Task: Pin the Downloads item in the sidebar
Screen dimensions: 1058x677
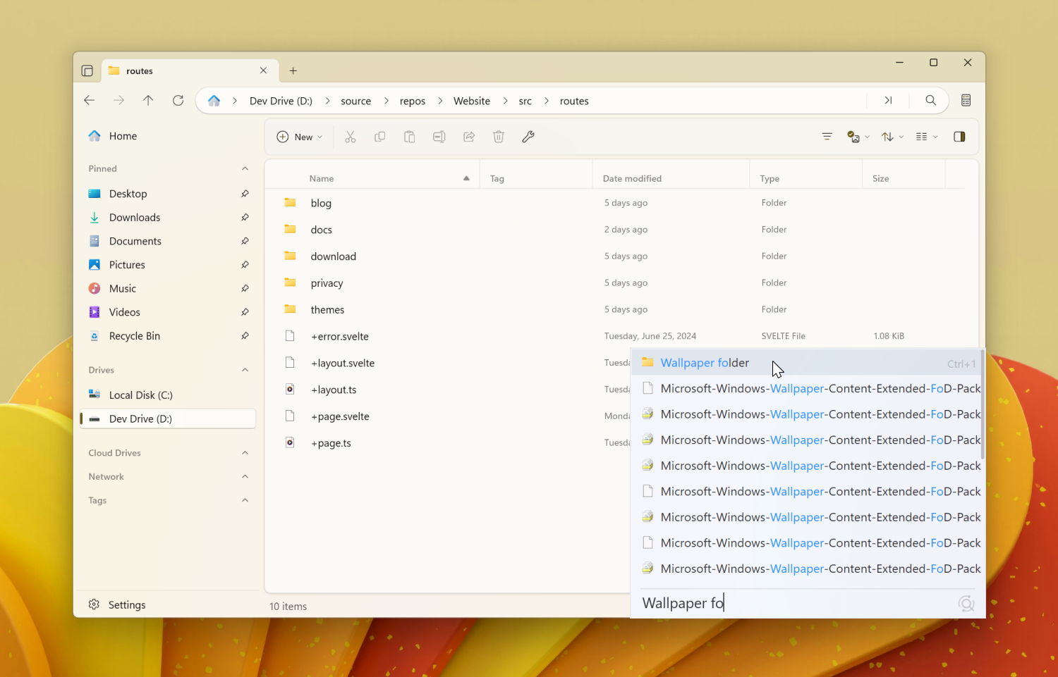Action: (245, 217)
